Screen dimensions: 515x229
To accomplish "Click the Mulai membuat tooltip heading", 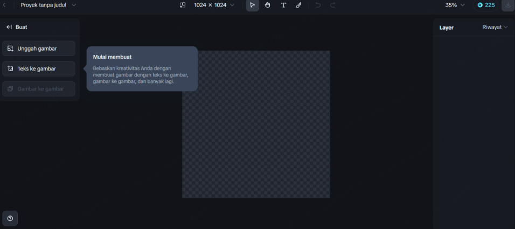I will point(113,57).
